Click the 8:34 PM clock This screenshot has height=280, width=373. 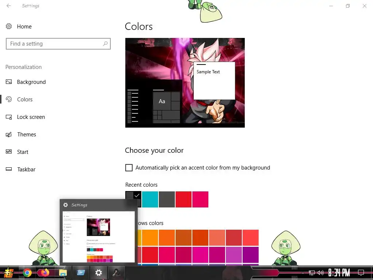point(339,273)
